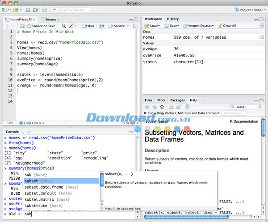The width and height of the screenshot is (268, 222).
Task: Select subset.data.frame from autocomplete list
Action: click(x=43, y=187)
